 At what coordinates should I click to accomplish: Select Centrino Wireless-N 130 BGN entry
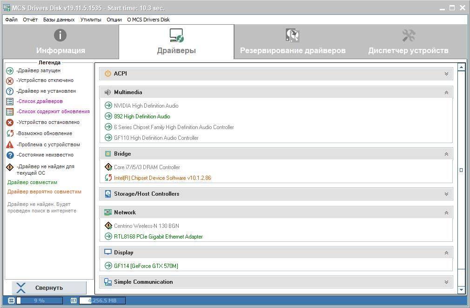pyautogui.click(x=146, y=226)
